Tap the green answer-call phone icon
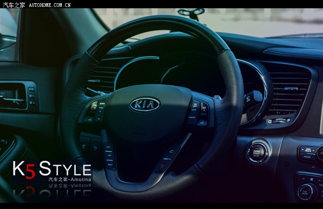This screenshot has height=209, width=323. coord(171,151)
